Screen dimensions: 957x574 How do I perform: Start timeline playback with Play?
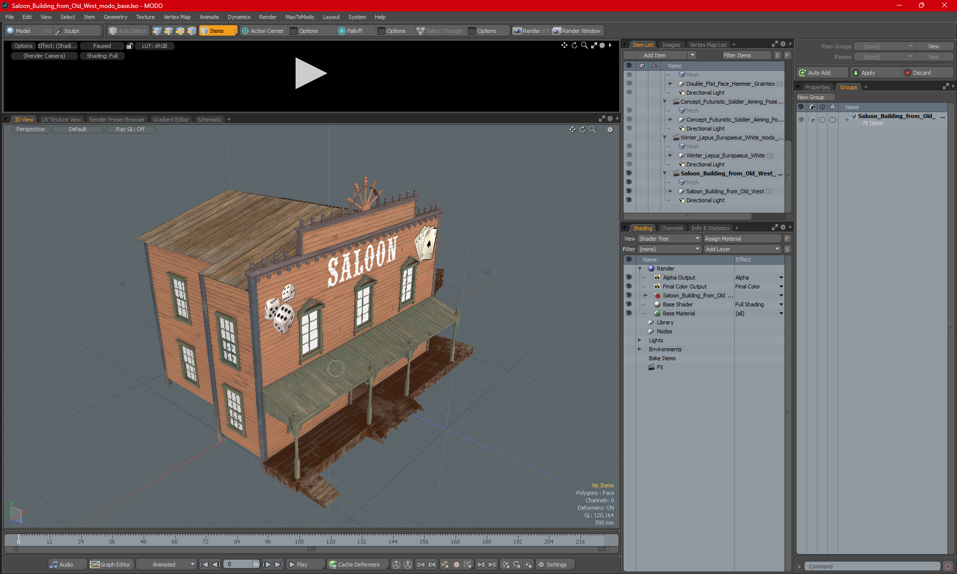305,565
